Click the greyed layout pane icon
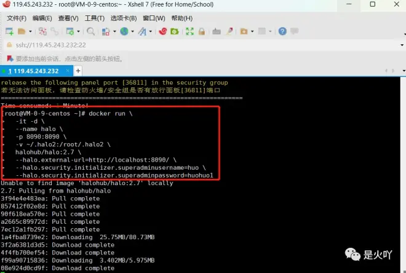Image resolution: width=406 pixels, height=273 pixels. pyautogui.click(x=262, y=31)
